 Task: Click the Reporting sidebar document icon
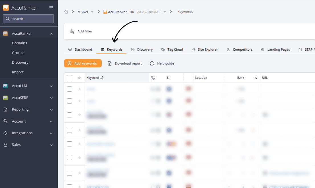(x=5, y=110)
